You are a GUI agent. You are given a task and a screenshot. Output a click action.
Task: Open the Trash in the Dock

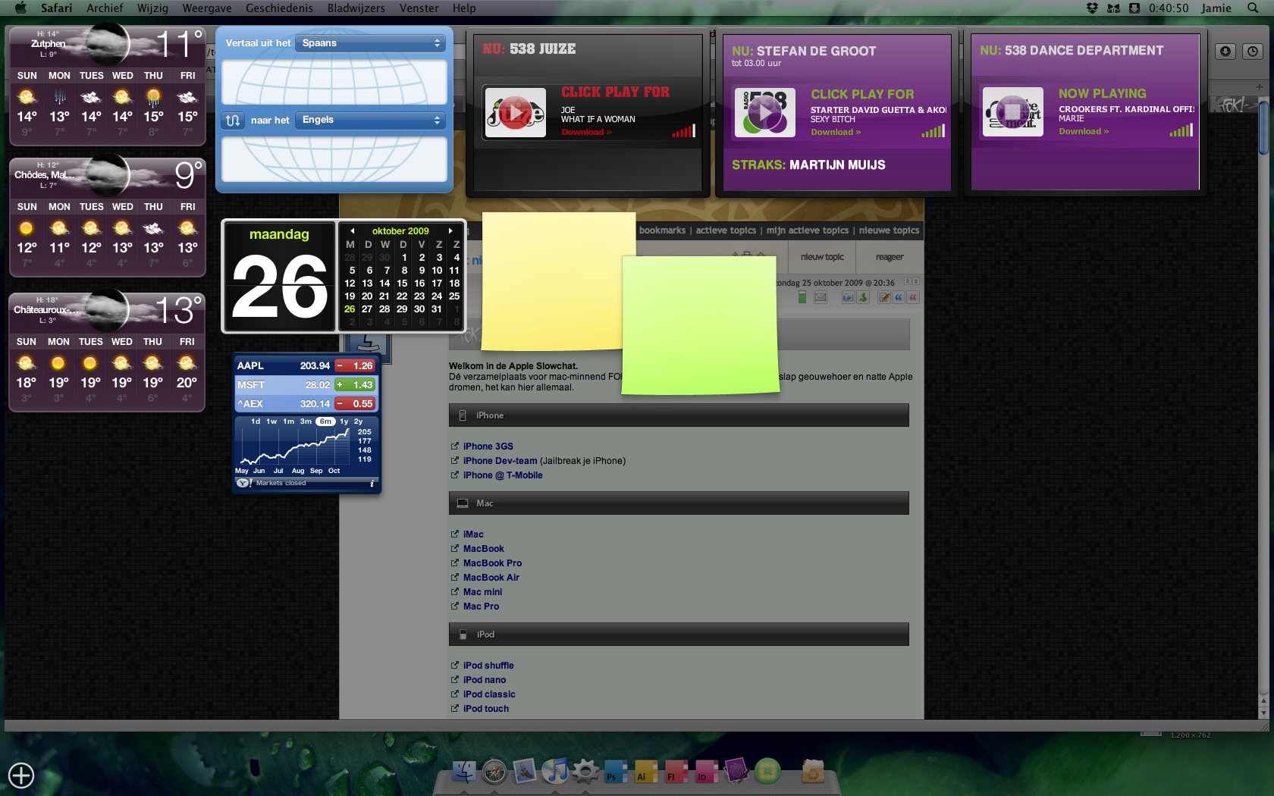coord(813,772)
